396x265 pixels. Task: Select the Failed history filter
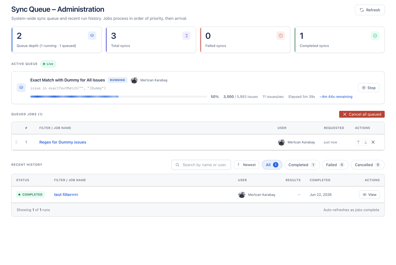pos(335,165)
